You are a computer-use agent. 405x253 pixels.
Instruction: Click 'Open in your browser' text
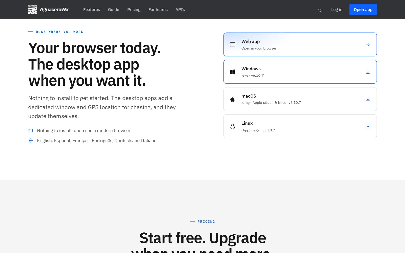tap(259, 48)
